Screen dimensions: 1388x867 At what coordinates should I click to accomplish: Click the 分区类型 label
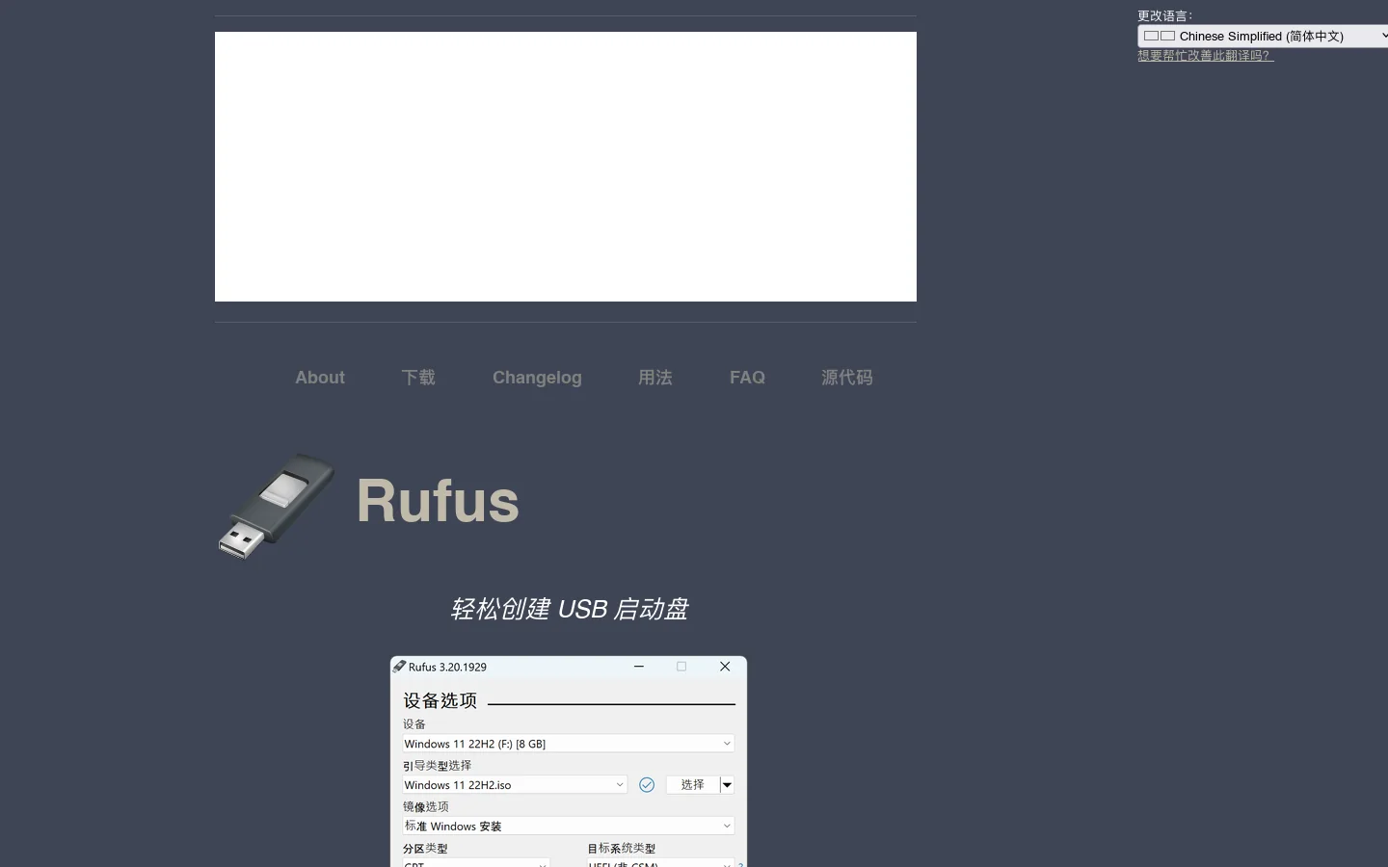(425, 849)
